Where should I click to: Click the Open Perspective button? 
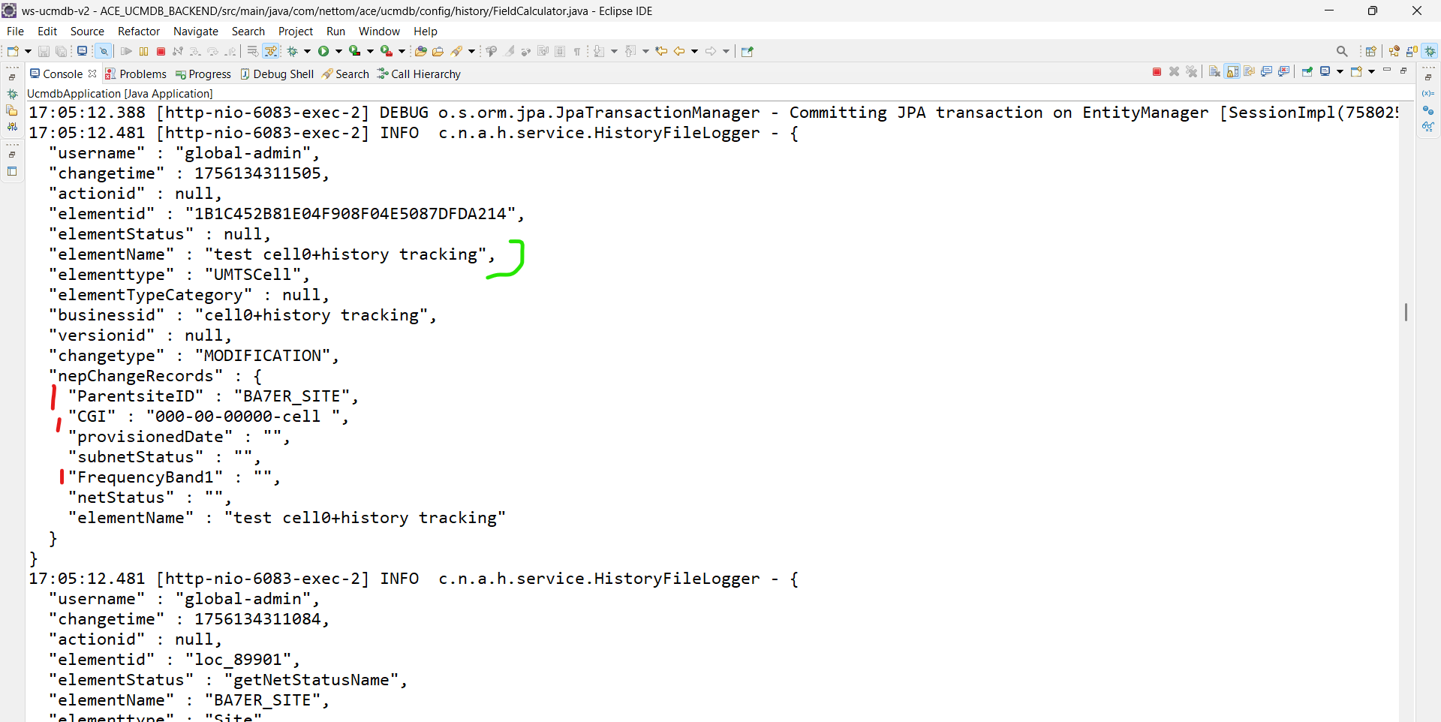click(1371, 52)
